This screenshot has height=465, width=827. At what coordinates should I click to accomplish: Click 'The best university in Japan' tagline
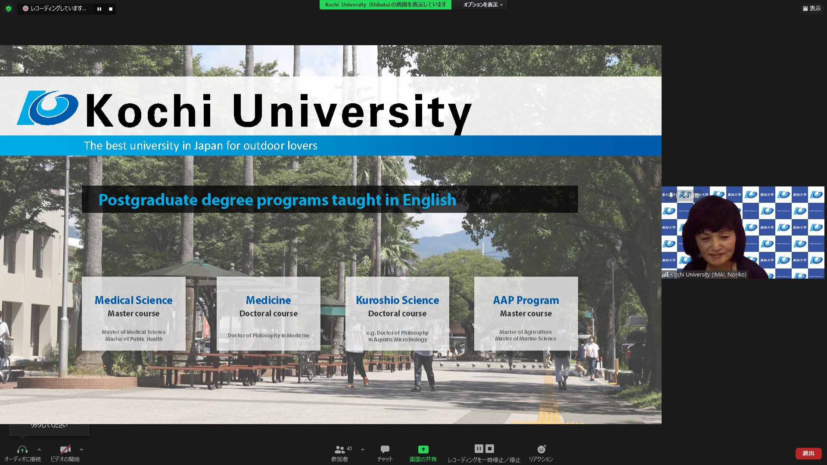coord(200,146)
